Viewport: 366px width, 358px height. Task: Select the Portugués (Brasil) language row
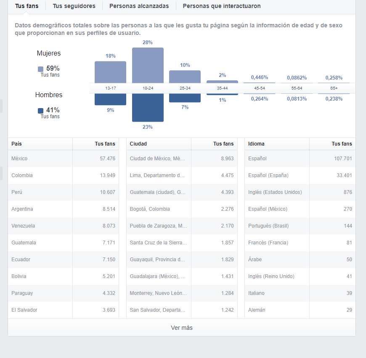point(300,225)
